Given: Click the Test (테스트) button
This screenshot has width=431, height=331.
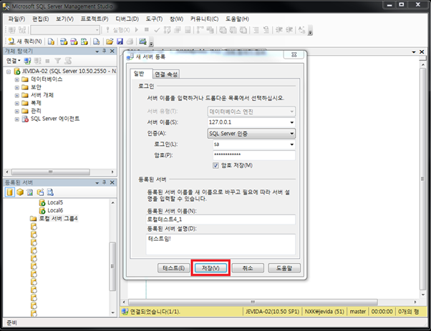Looking at the screenshot, I should tap(174, 268).
